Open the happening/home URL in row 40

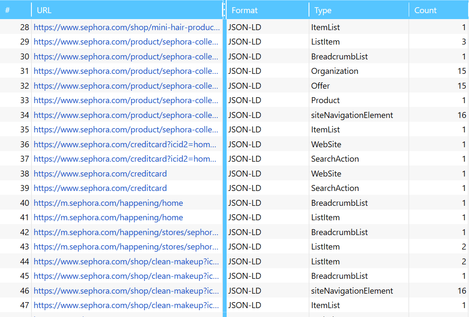(x=108, y=203)
